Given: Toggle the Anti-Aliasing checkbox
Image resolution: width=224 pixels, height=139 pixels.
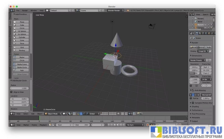Looking at the screenshot, I should click(193, 90).
